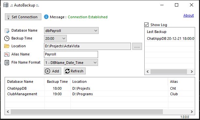This screenshot has width=200, height=120.
Task: Browse for location with the ellipsis button
Action: 137,46
